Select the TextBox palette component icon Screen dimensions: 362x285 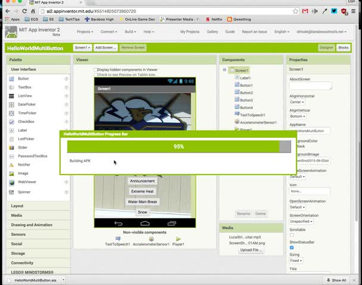tap(11, 87)
